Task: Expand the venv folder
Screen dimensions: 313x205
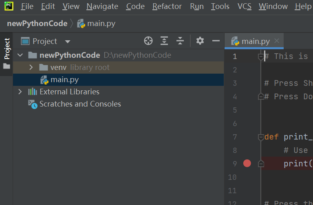Action: [x=31, y=67]
